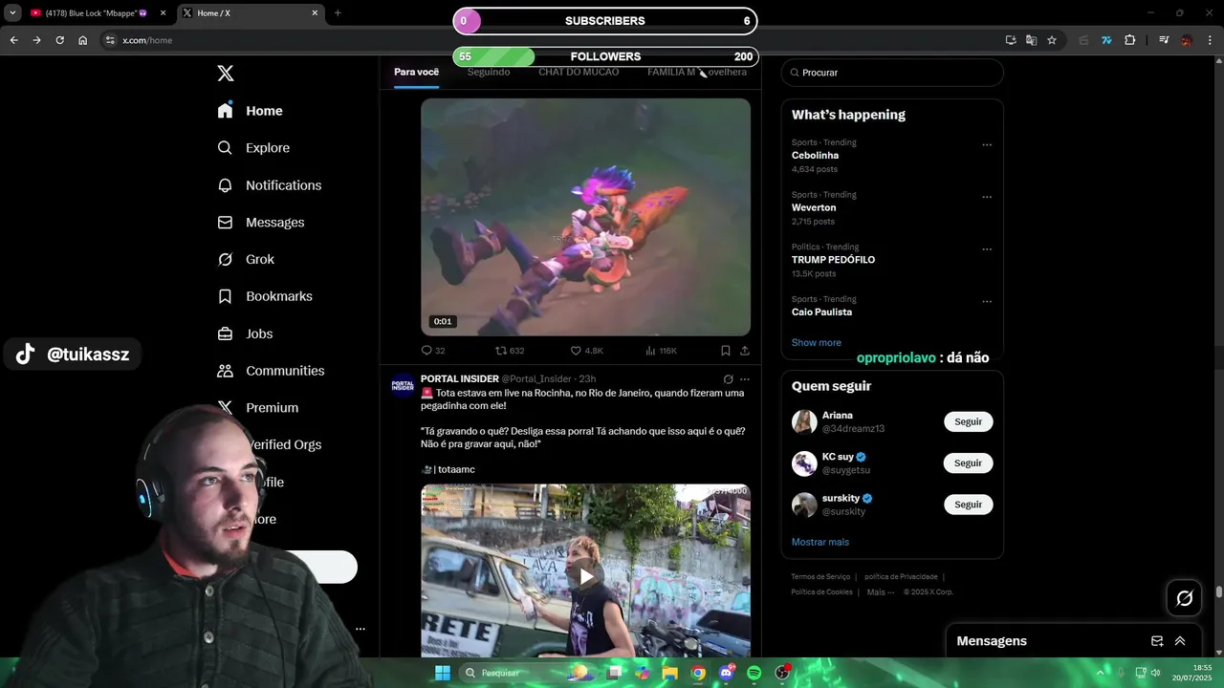Open the Jobs section
Image resolution: width=1224 pixels, height=688 pixels.
[x=245, y=333]
